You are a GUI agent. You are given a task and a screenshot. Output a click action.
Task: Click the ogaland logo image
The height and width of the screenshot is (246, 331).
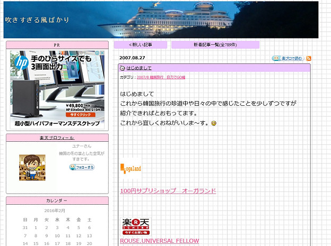(x=130, y=168)
